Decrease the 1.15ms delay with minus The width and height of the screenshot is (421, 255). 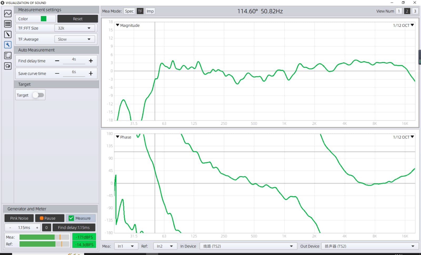point(10,228)
